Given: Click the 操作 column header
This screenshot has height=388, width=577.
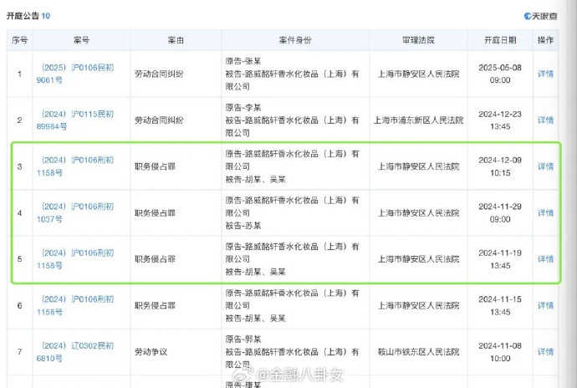Looking at the screenshot, I should click(x=545, y=40).
